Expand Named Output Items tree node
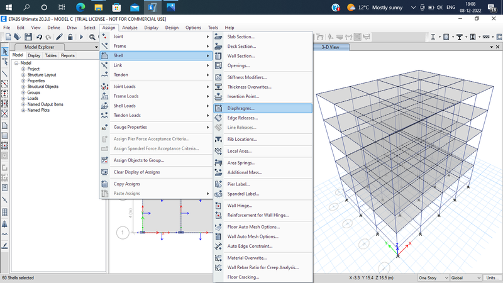The height and width of the screenshot is (283, 503). (23, 104)
